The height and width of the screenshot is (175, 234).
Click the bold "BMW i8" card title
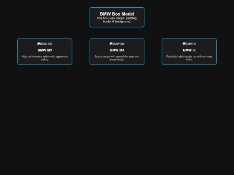189,50
